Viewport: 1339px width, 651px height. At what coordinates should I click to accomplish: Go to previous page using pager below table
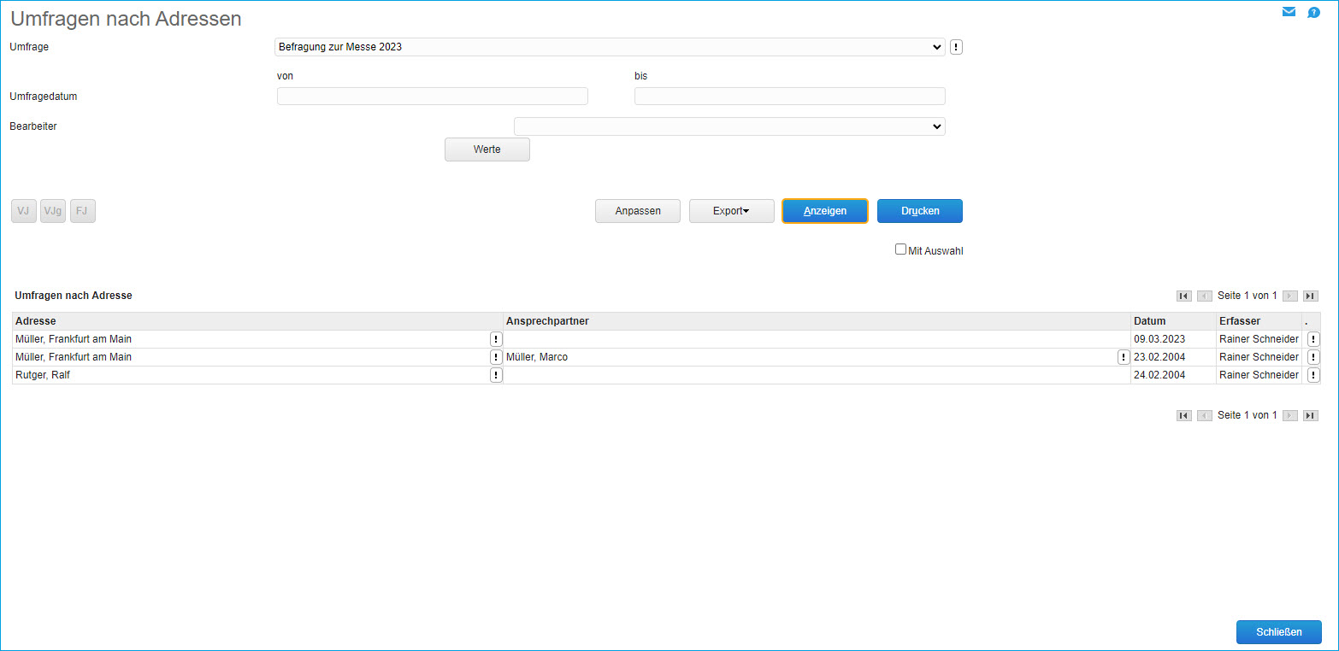pyautogui.click(x=1205, y=415)
